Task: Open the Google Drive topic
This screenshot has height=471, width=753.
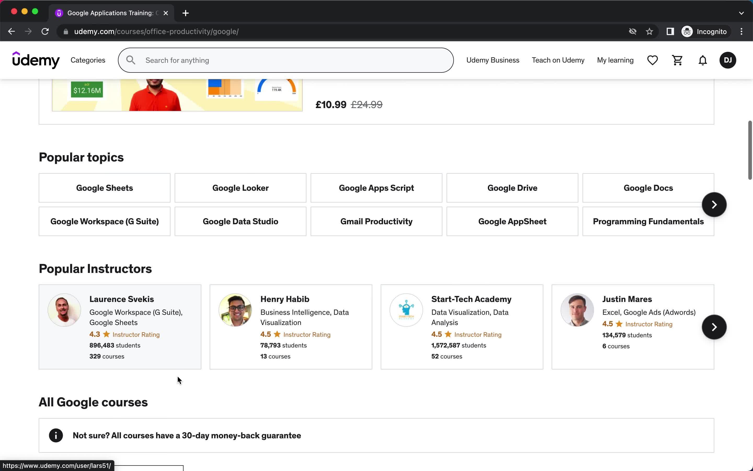Action: (x=512, y=188)
